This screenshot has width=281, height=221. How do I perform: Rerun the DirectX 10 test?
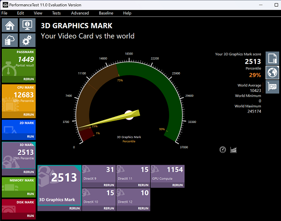109,208
